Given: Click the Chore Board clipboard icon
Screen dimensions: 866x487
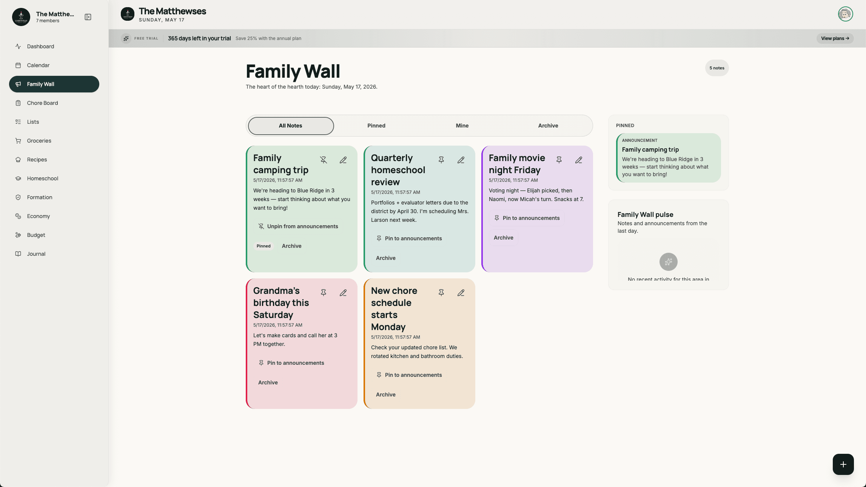Looking at the screenshot, I should pos(18,103).
